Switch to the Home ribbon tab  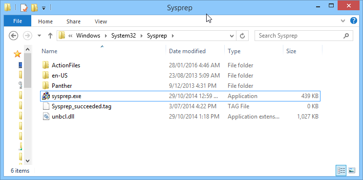(x=45, y=21)
